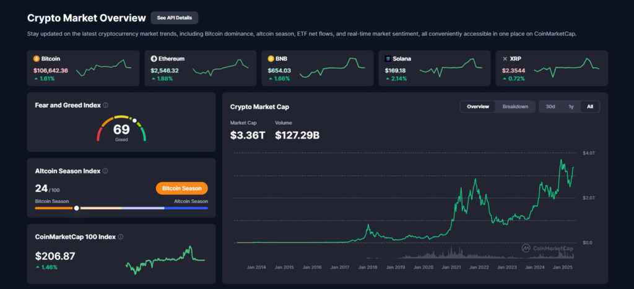Click the $2.3544 XRP price
Viewport: 634px width, 289px height.
point(513,71)
